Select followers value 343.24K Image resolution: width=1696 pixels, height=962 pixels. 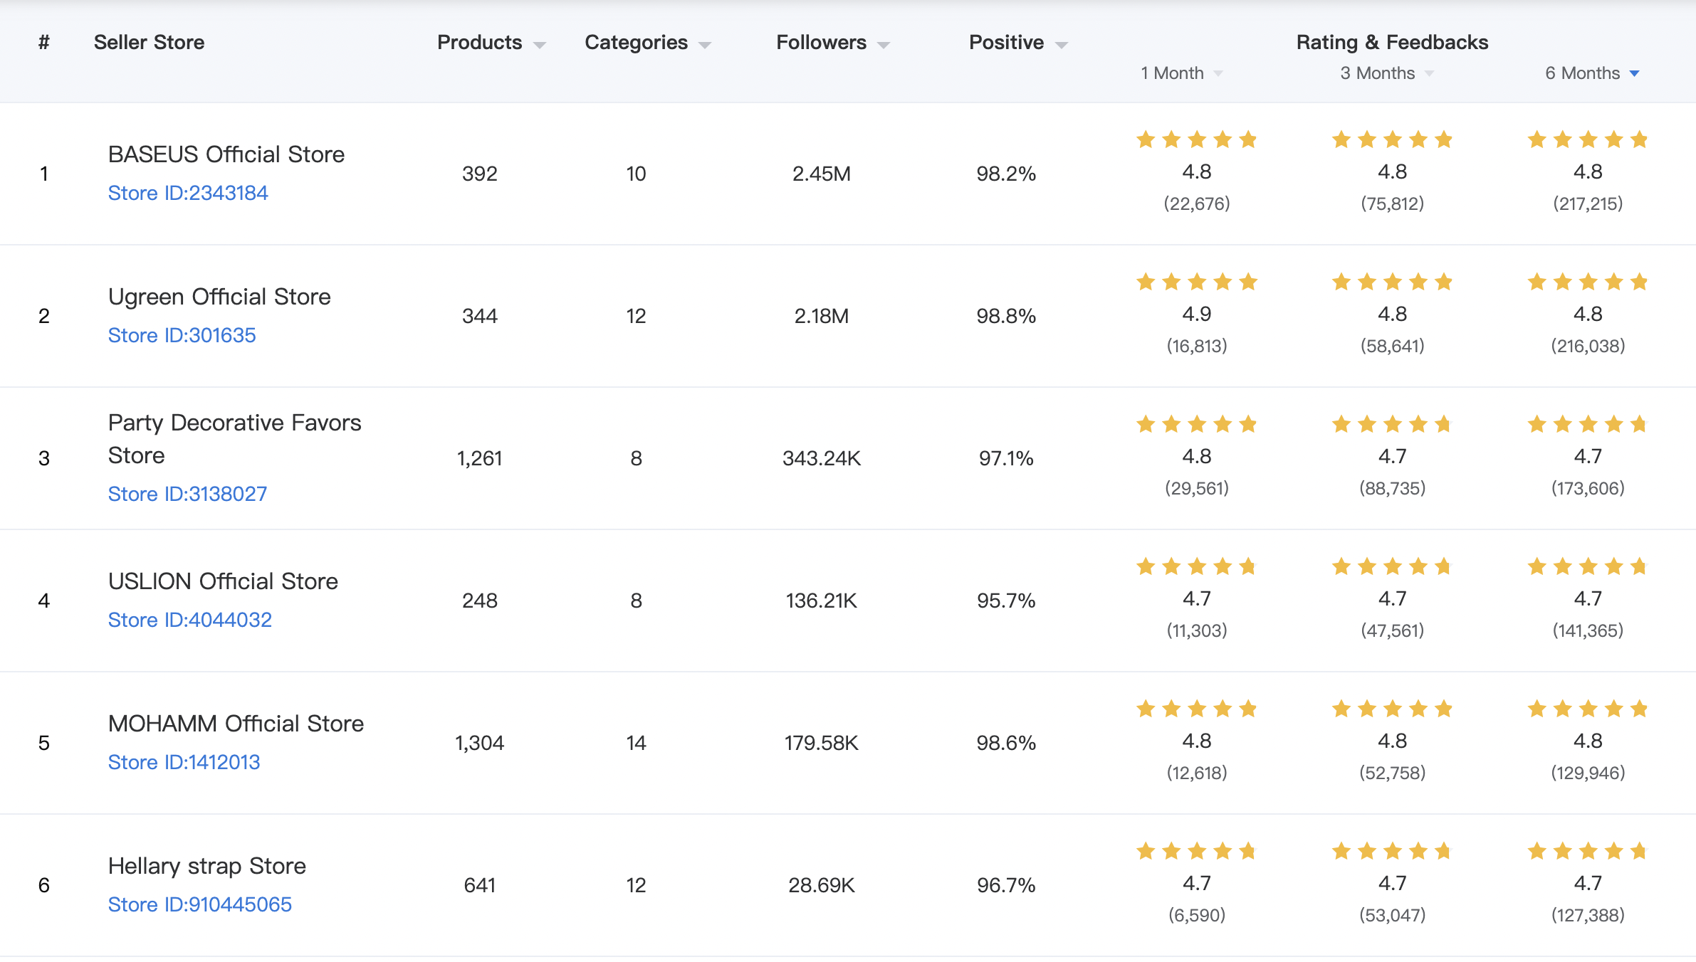click(821, 458)
